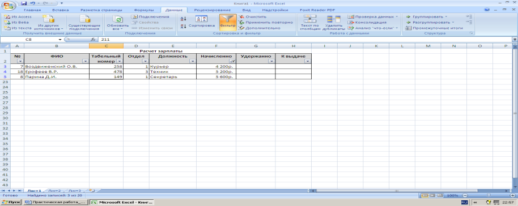518x206 pixels.
Task: Switch to Рецензирование tab
Action: pyautogui.click(x=213, y=10)
